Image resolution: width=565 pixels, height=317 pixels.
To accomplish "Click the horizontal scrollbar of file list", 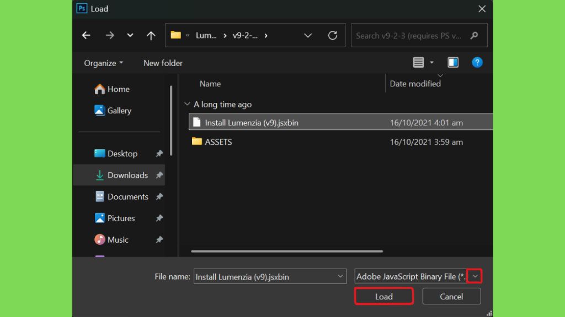I will click(x=287, y=251).
